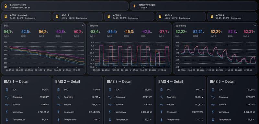Toggle the BMS 1 -53,6 A Stroom legend
Viewport: 259px width, 124px height.
coord(95,33)
